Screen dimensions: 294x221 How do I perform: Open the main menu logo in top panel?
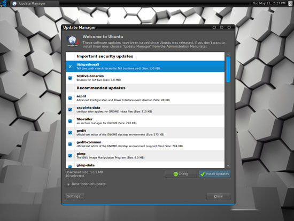pyautogui.click(x=4, y=3)
